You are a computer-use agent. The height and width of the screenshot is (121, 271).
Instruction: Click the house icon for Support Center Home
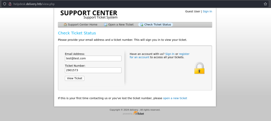[65, 25]
